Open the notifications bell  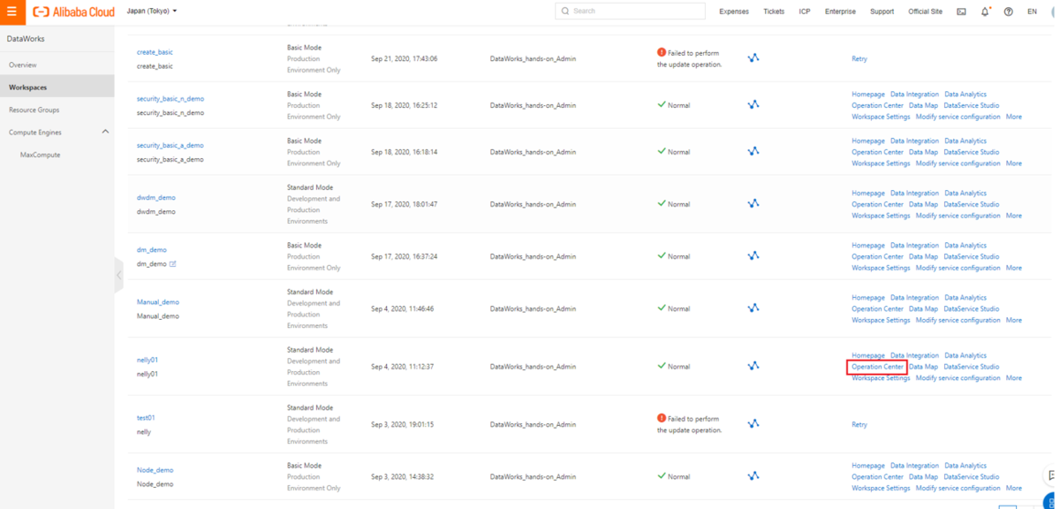[985, 11]
